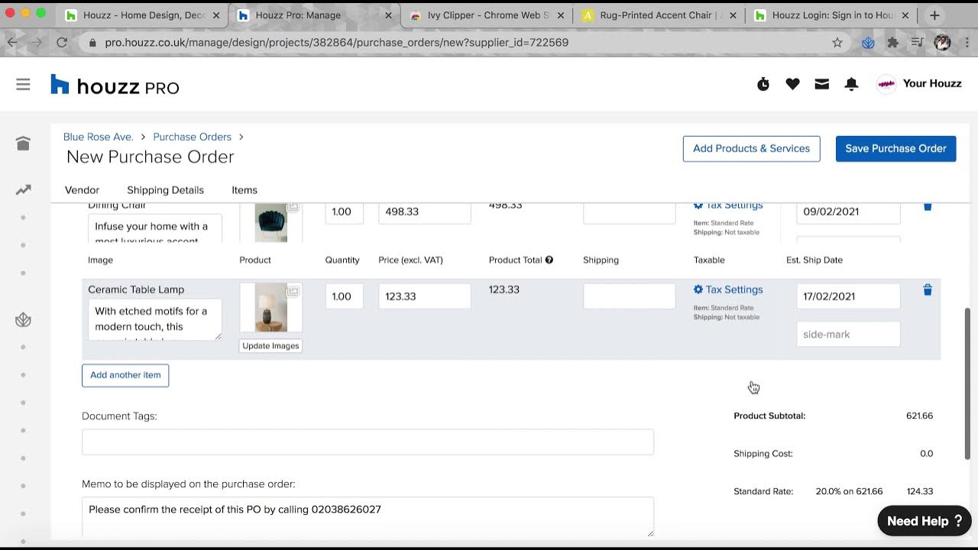The height and width of the screenshot is (550, 978).
Task: Bookmark this page with the star icon
Action: coord(837,43)
